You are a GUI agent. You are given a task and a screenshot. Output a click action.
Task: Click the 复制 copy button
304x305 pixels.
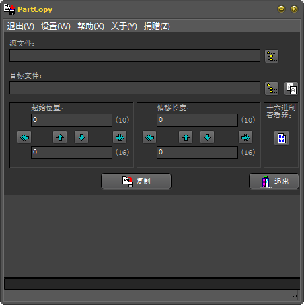(x=136, y=181)
